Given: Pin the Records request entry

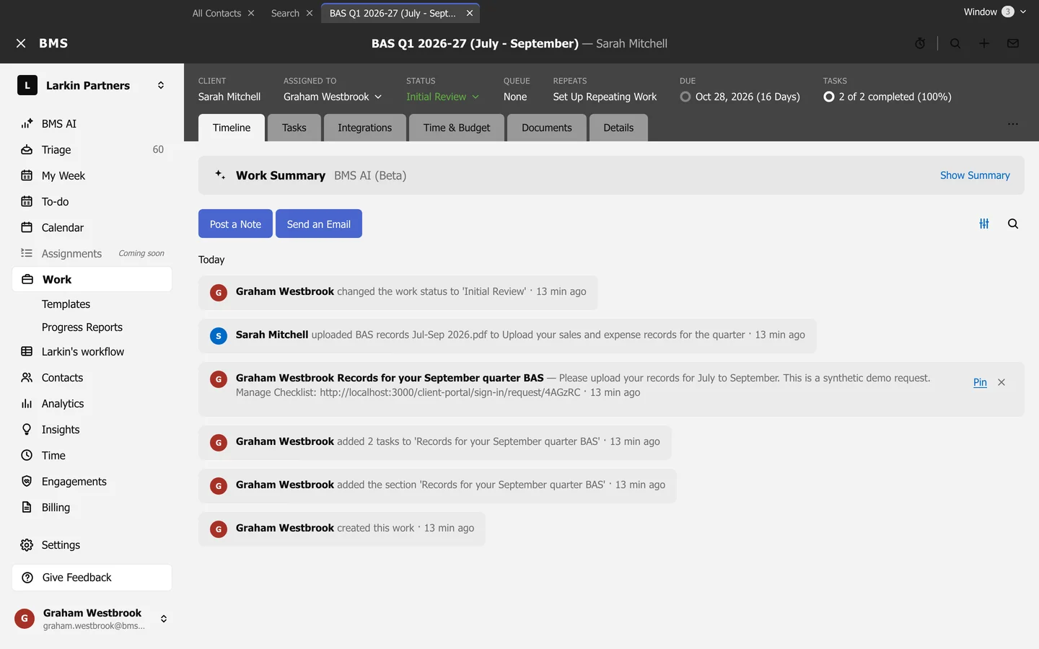Looking at the screenshot, I should [980, 382].
